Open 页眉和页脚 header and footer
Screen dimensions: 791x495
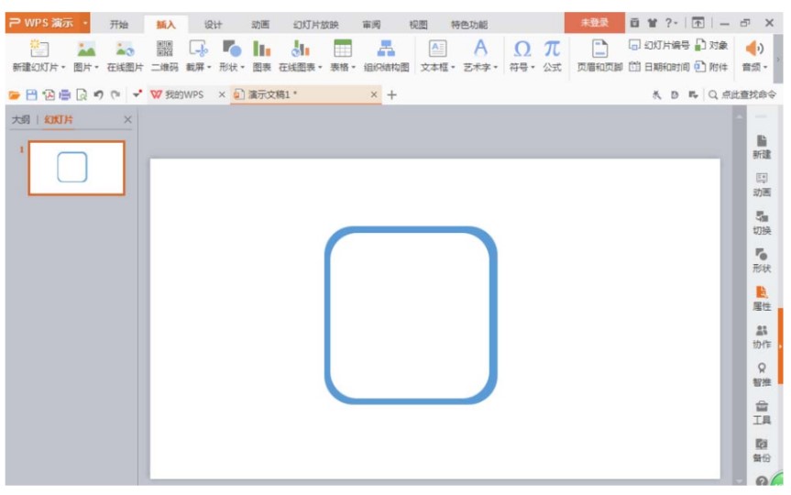[x=599, y=55]
